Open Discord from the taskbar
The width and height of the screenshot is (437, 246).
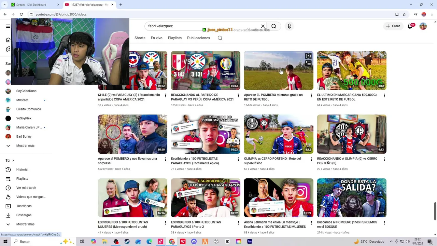point(194,242)
